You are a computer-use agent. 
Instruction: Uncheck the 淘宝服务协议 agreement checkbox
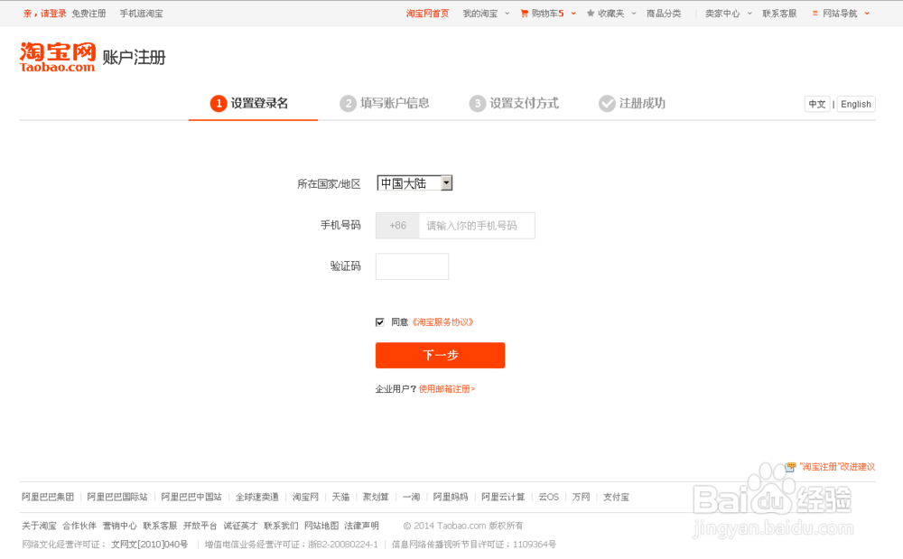(380, 321)
